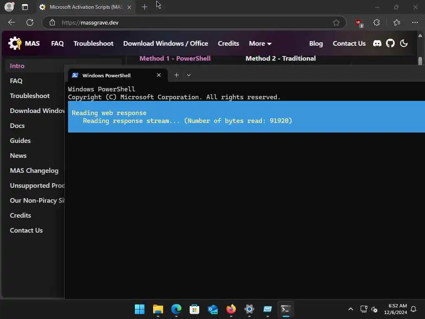Select Contact Us in the sidebar
425x319 pixels.
point(26,230)
